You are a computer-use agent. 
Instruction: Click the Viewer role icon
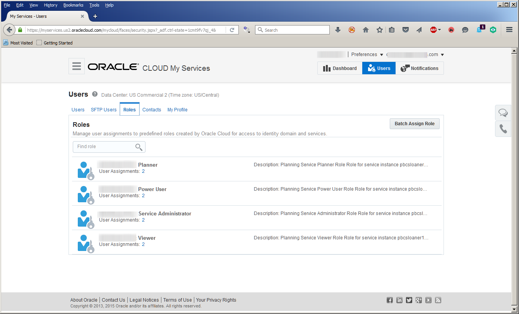tap(86, 244)
